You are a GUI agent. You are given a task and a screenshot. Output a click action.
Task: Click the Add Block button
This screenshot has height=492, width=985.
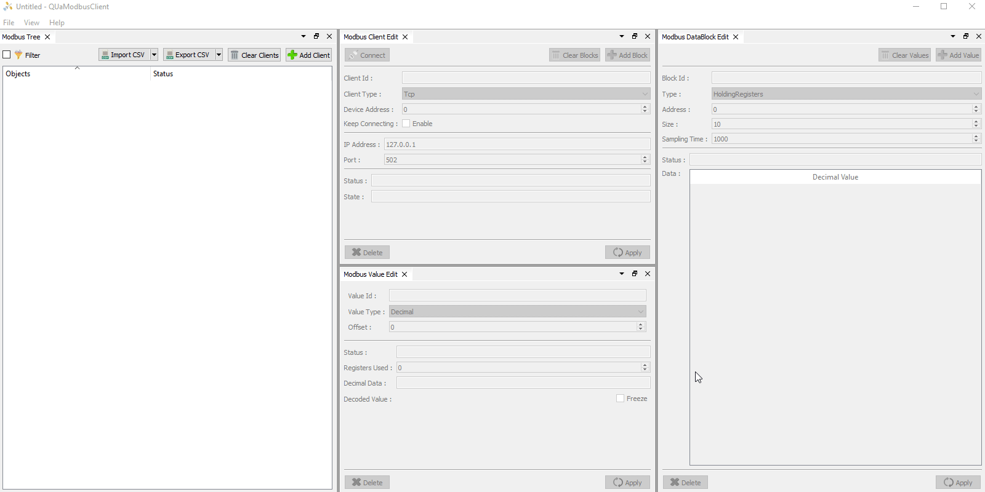pos(627,55)
